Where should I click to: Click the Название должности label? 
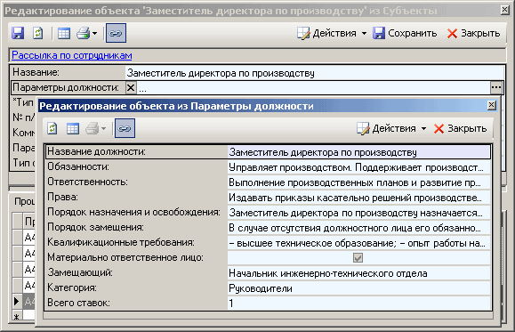[x=97, y=151]
